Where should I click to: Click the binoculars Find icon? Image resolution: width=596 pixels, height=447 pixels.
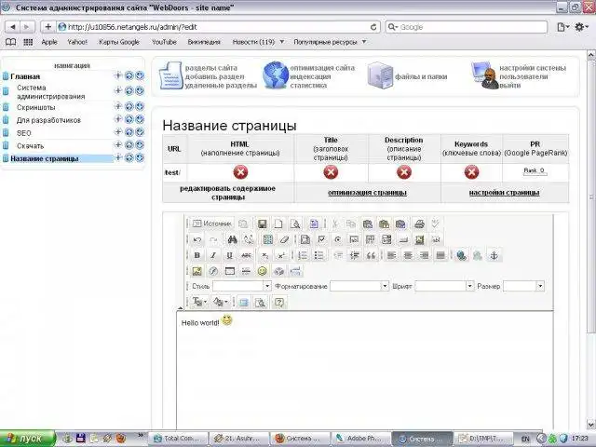tap(232, 239)
